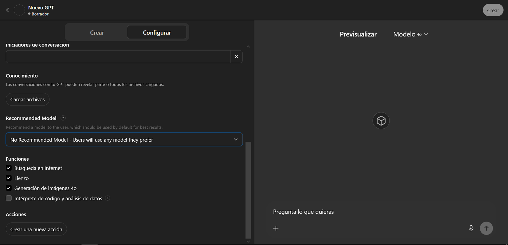Switch to the Configurar tab

[157, 33]
